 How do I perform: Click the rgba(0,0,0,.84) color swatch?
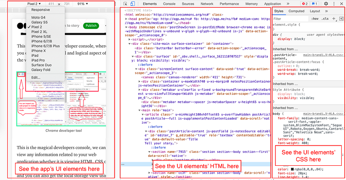click(x=292, y=170)
